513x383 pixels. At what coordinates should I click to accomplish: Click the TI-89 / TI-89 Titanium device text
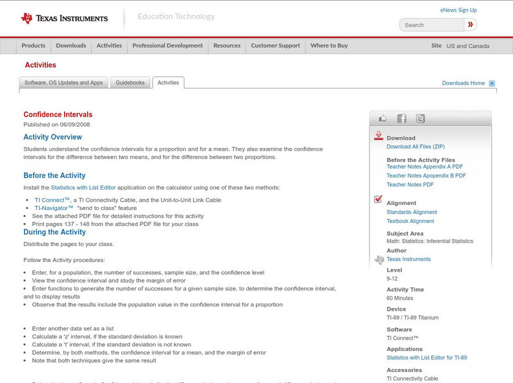pos(412,318)
